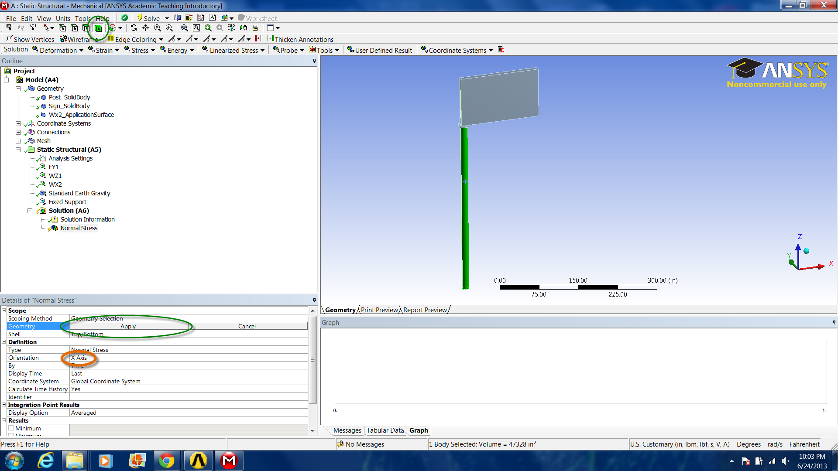Click the Show Vertices toolbar button
The image size is (838, 471).
(30, 39)
